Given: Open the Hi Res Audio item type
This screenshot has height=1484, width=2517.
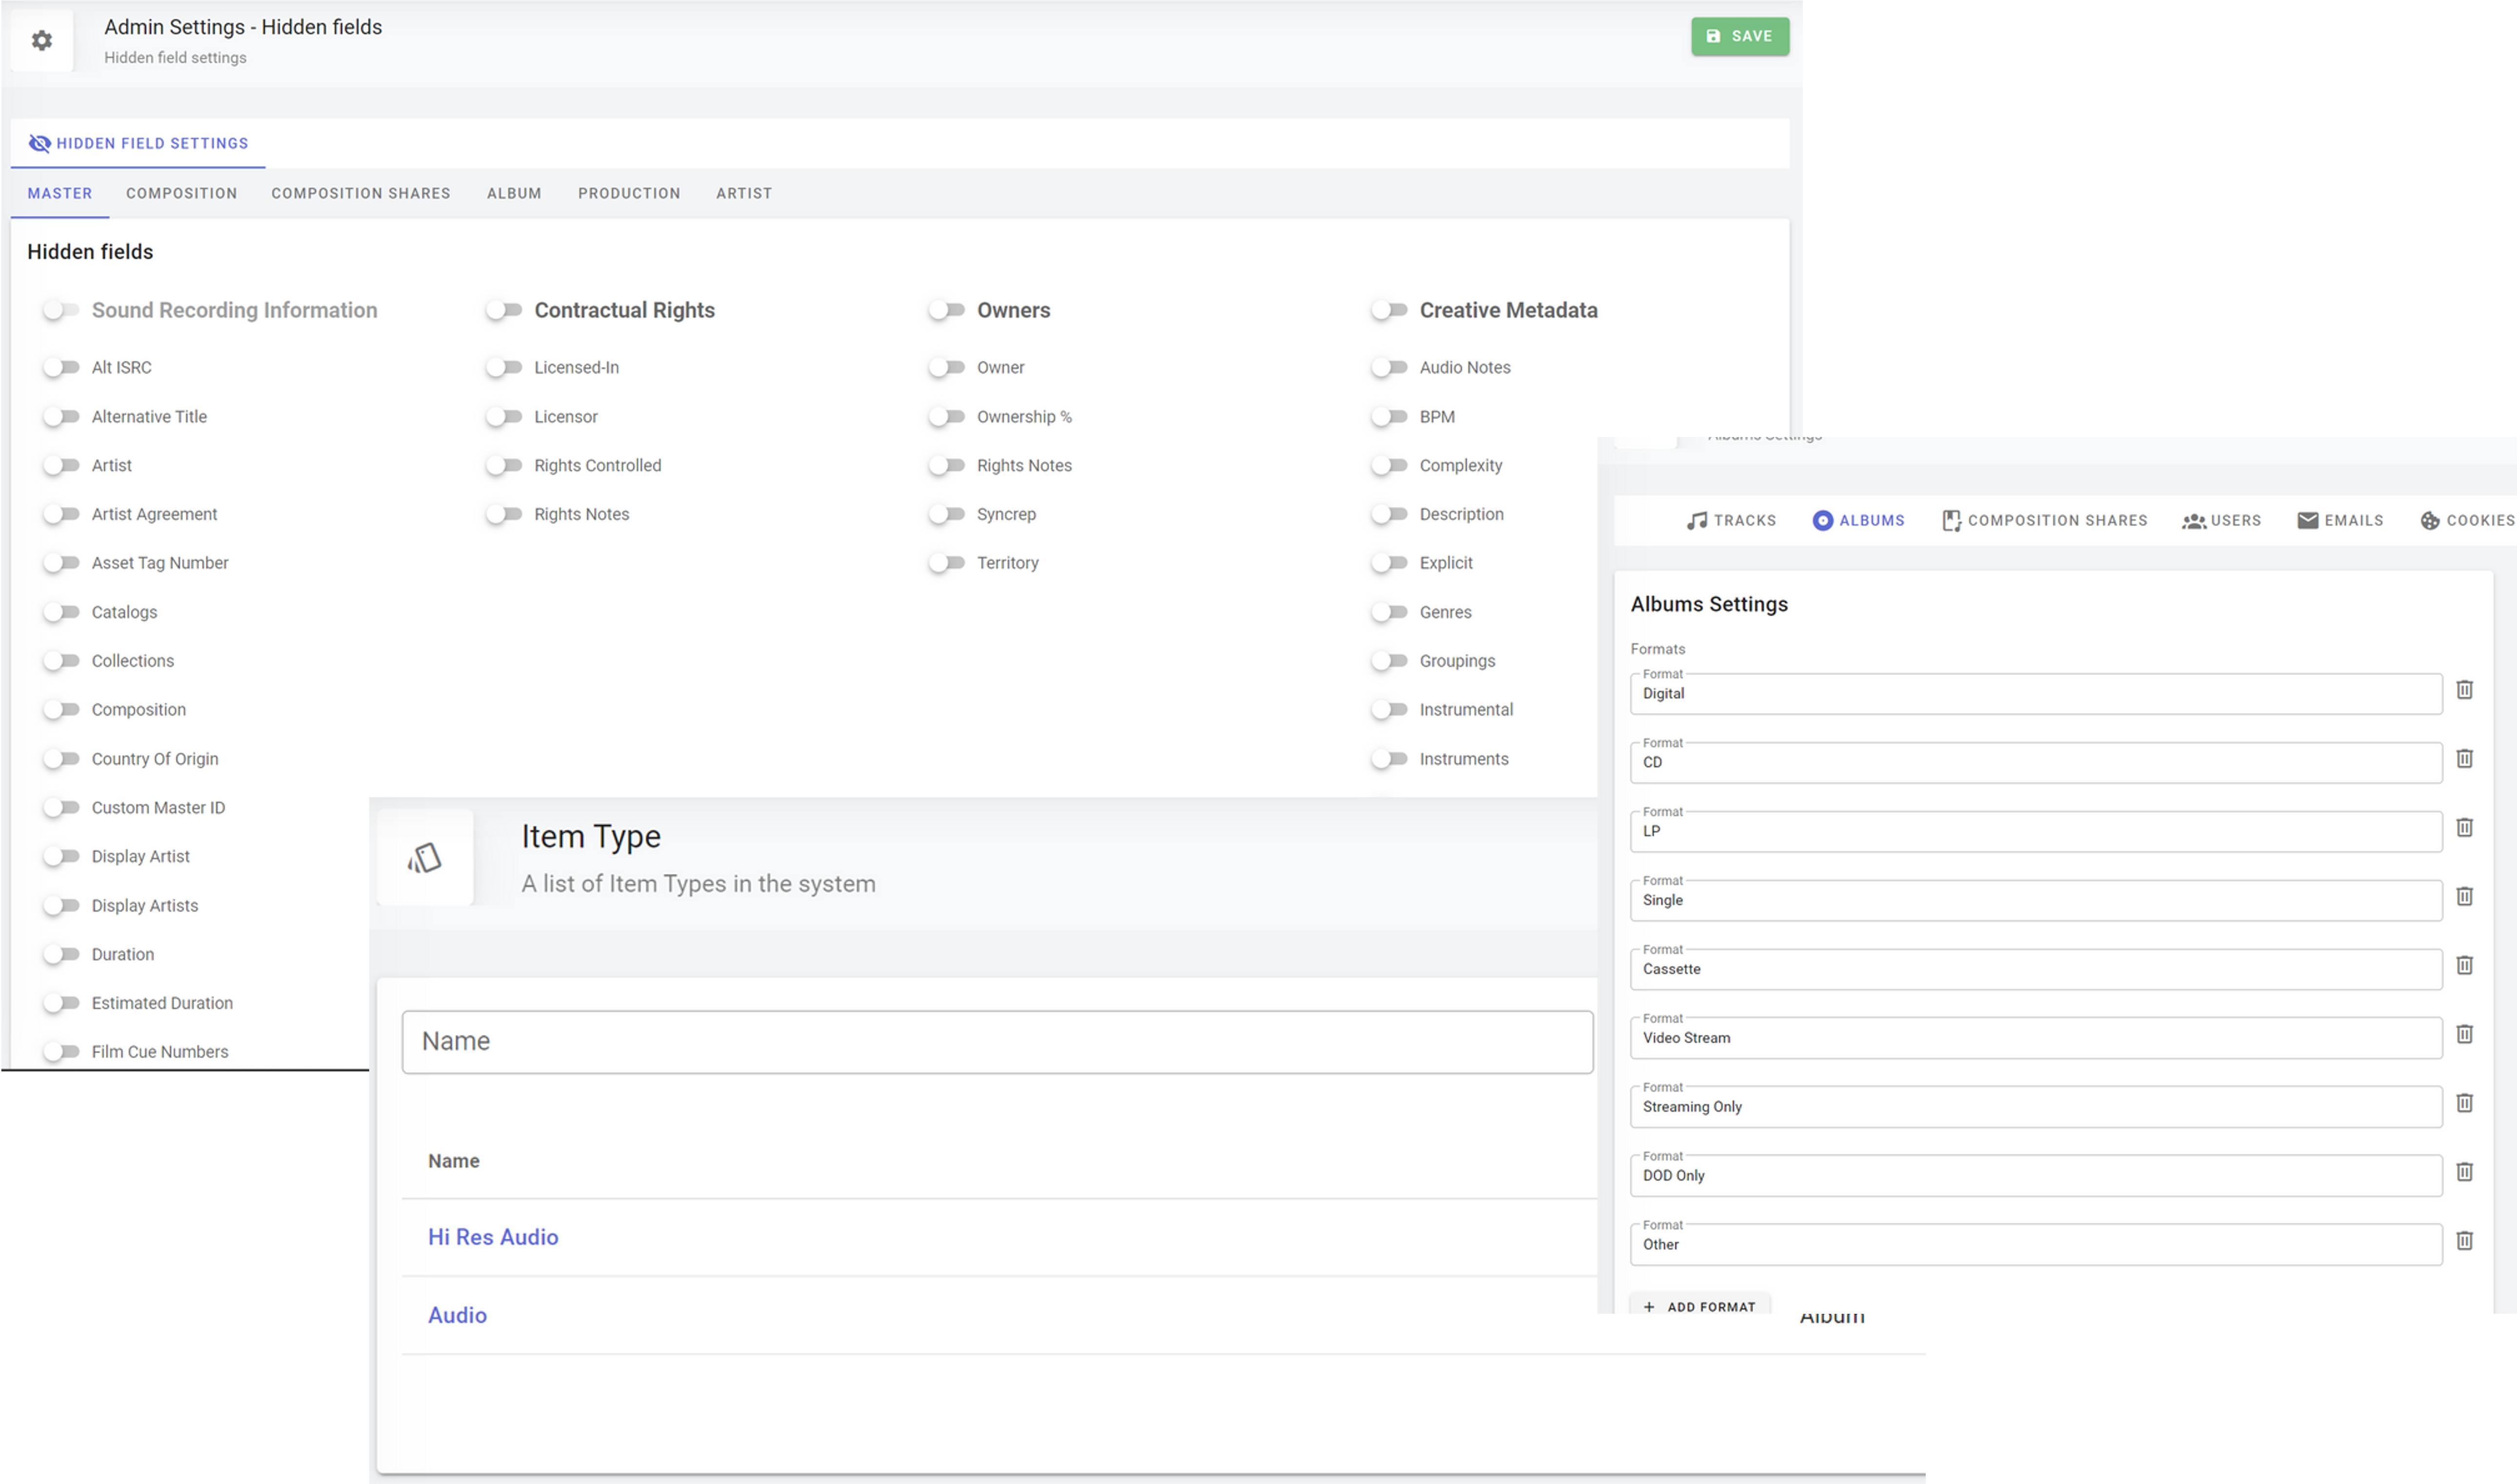Looking at the screenshot, I should (x=493, y=1237).
